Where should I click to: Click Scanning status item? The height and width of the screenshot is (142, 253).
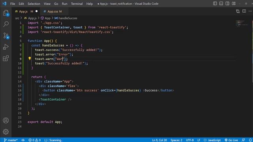pyautogui.click(x=53, y=140)
